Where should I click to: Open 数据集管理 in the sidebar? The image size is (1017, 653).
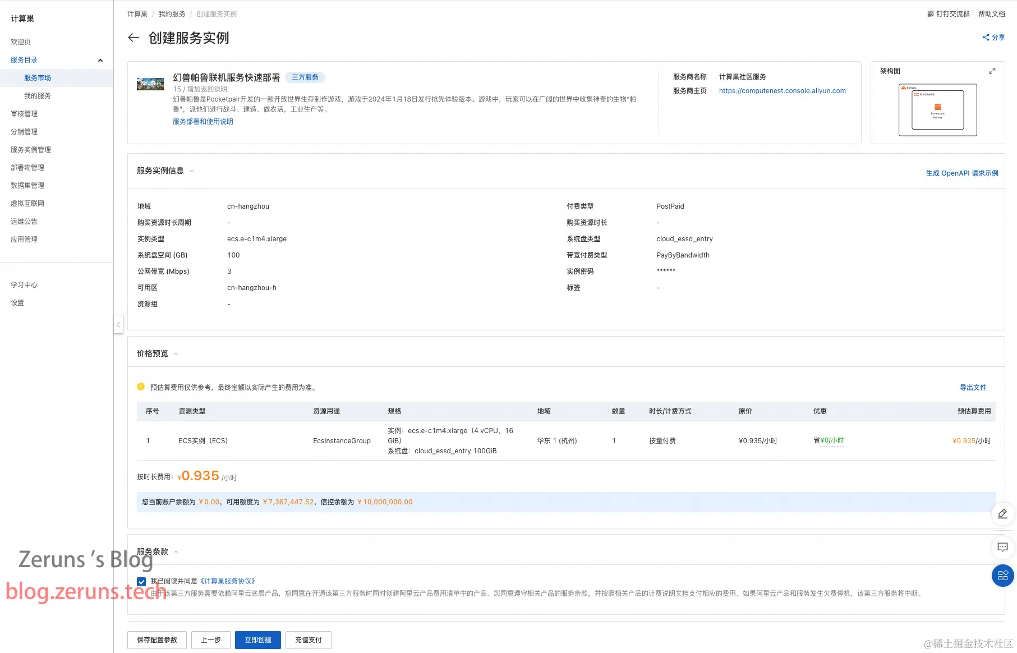(27, 186)
